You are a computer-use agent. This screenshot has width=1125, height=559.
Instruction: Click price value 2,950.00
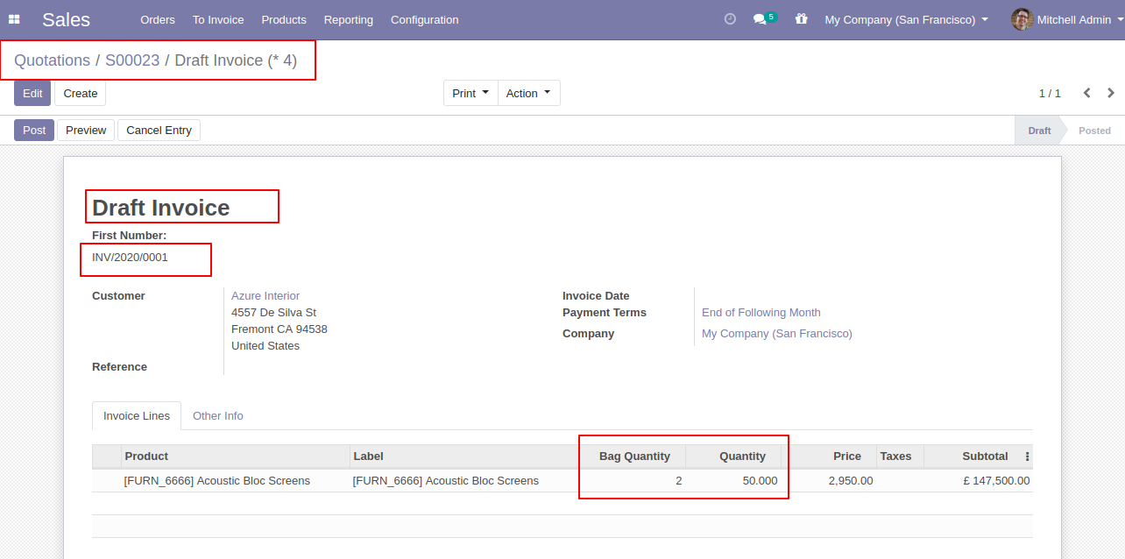(x=851, y=481)
